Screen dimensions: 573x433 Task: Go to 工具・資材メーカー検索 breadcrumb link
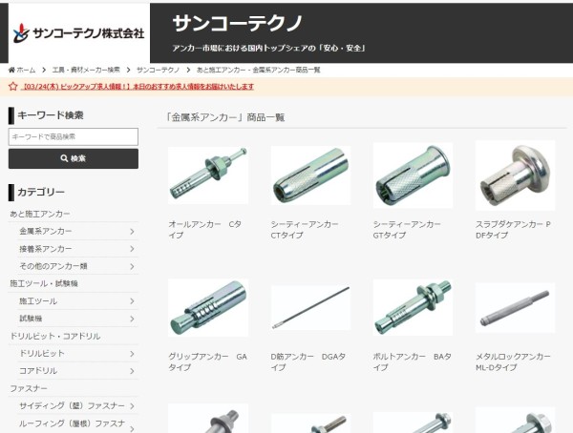[x=86, y=70]
